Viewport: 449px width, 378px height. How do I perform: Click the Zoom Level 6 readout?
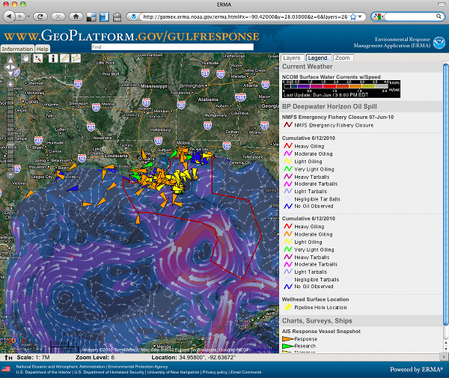[95, 357]
